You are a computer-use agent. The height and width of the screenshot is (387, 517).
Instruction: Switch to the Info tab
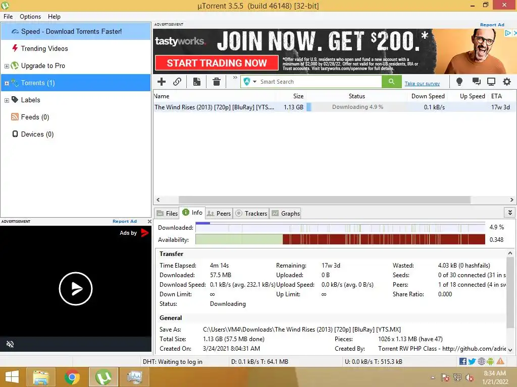pyautogui.click(x=192, y=213)
